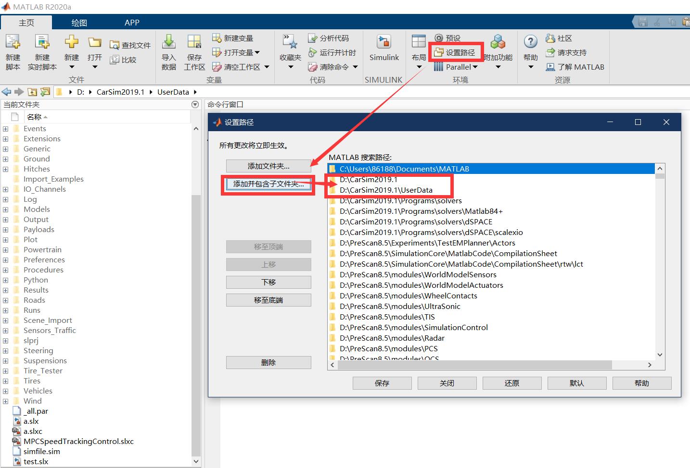The height and width of the screenshot is (468, 690).
Task: Click search path list vertical scrollbar down arrow
Action: click(660, 355)
